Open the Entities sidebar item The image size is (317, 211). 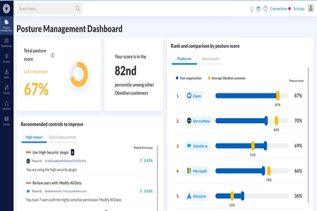pyautogui.click(x=6, y=120)
